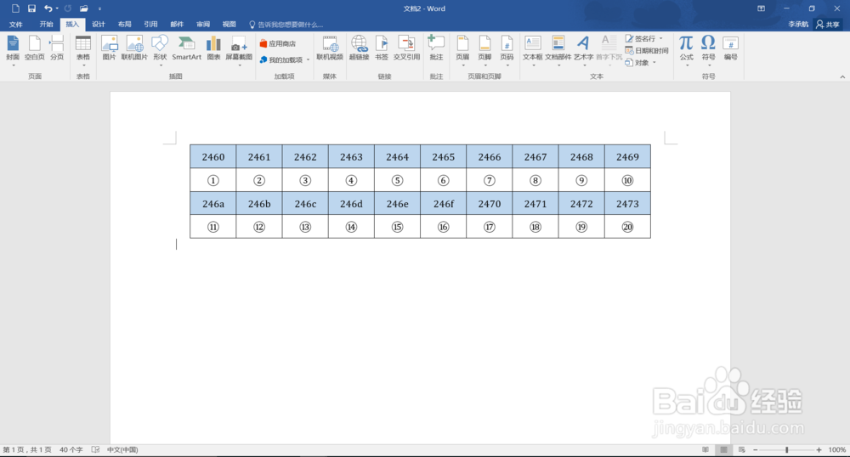Image resolution: width=850 pixels, height=457 pixels.
Task: Insert a hyperlink (超链接)
Action: click(359, 48)
